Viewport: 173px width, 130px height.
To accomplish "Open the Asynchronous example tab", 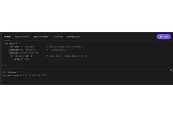I will pos(22,37).
